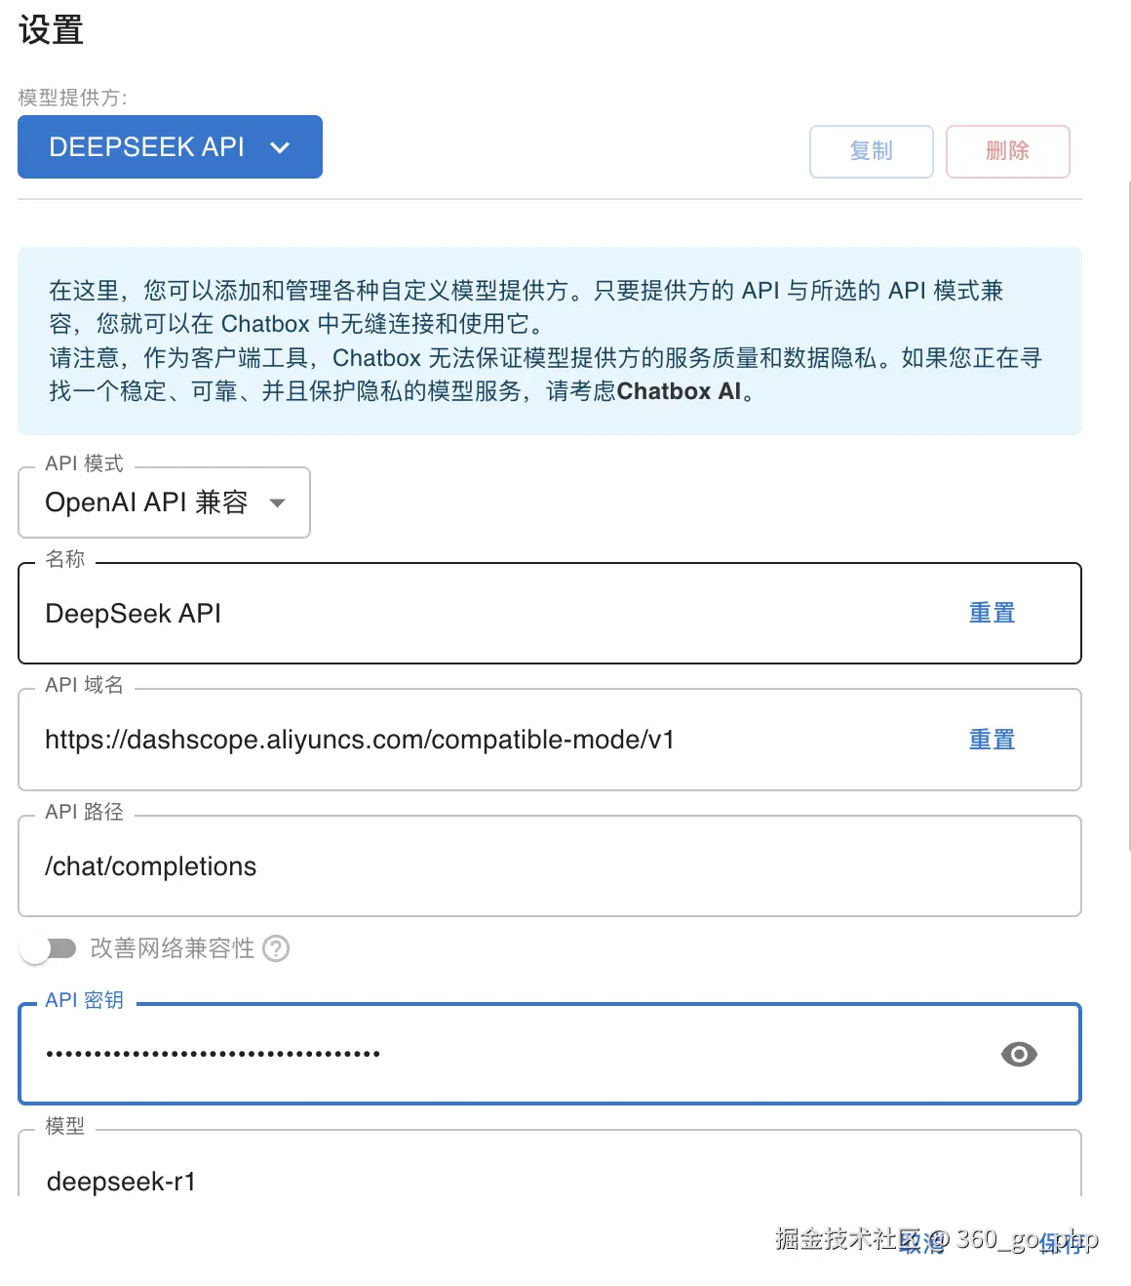Click the 设置 dialog title

(x=51, y=30)
